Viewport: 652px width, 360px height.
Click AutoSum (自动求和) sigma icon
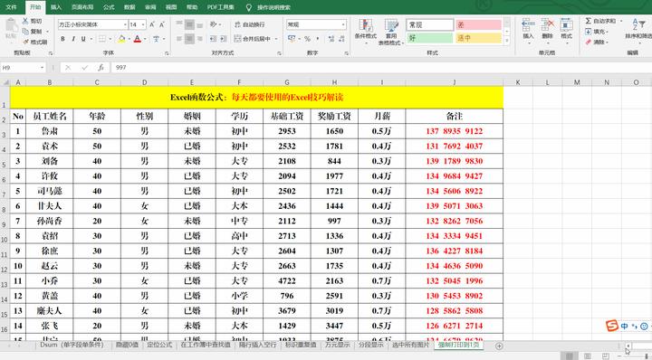click(x=589, y=21)
